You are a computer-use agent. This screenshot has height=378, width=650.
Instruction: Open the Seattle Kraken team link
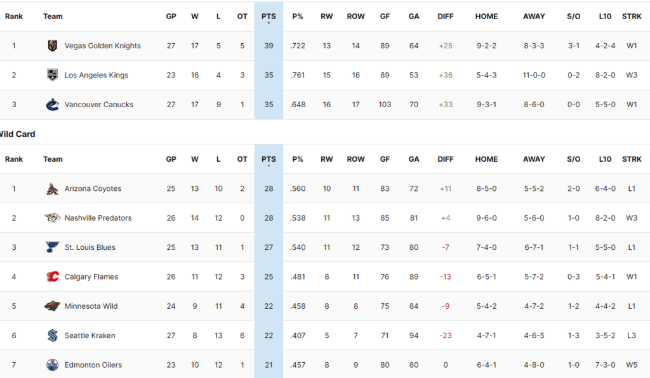click(x=90, y=336)
